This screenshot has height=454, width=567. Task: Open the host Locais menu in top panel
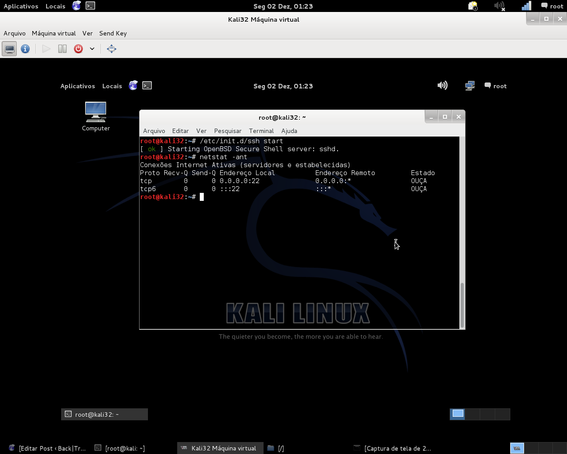55,6
